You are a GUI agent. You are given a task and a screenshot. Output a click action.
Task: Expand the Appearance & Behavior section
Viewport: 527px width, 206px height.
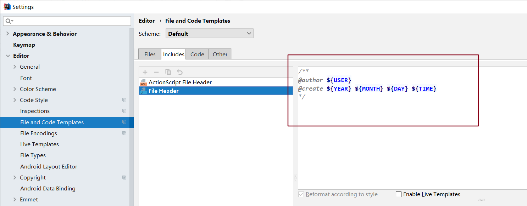(8, 34)
